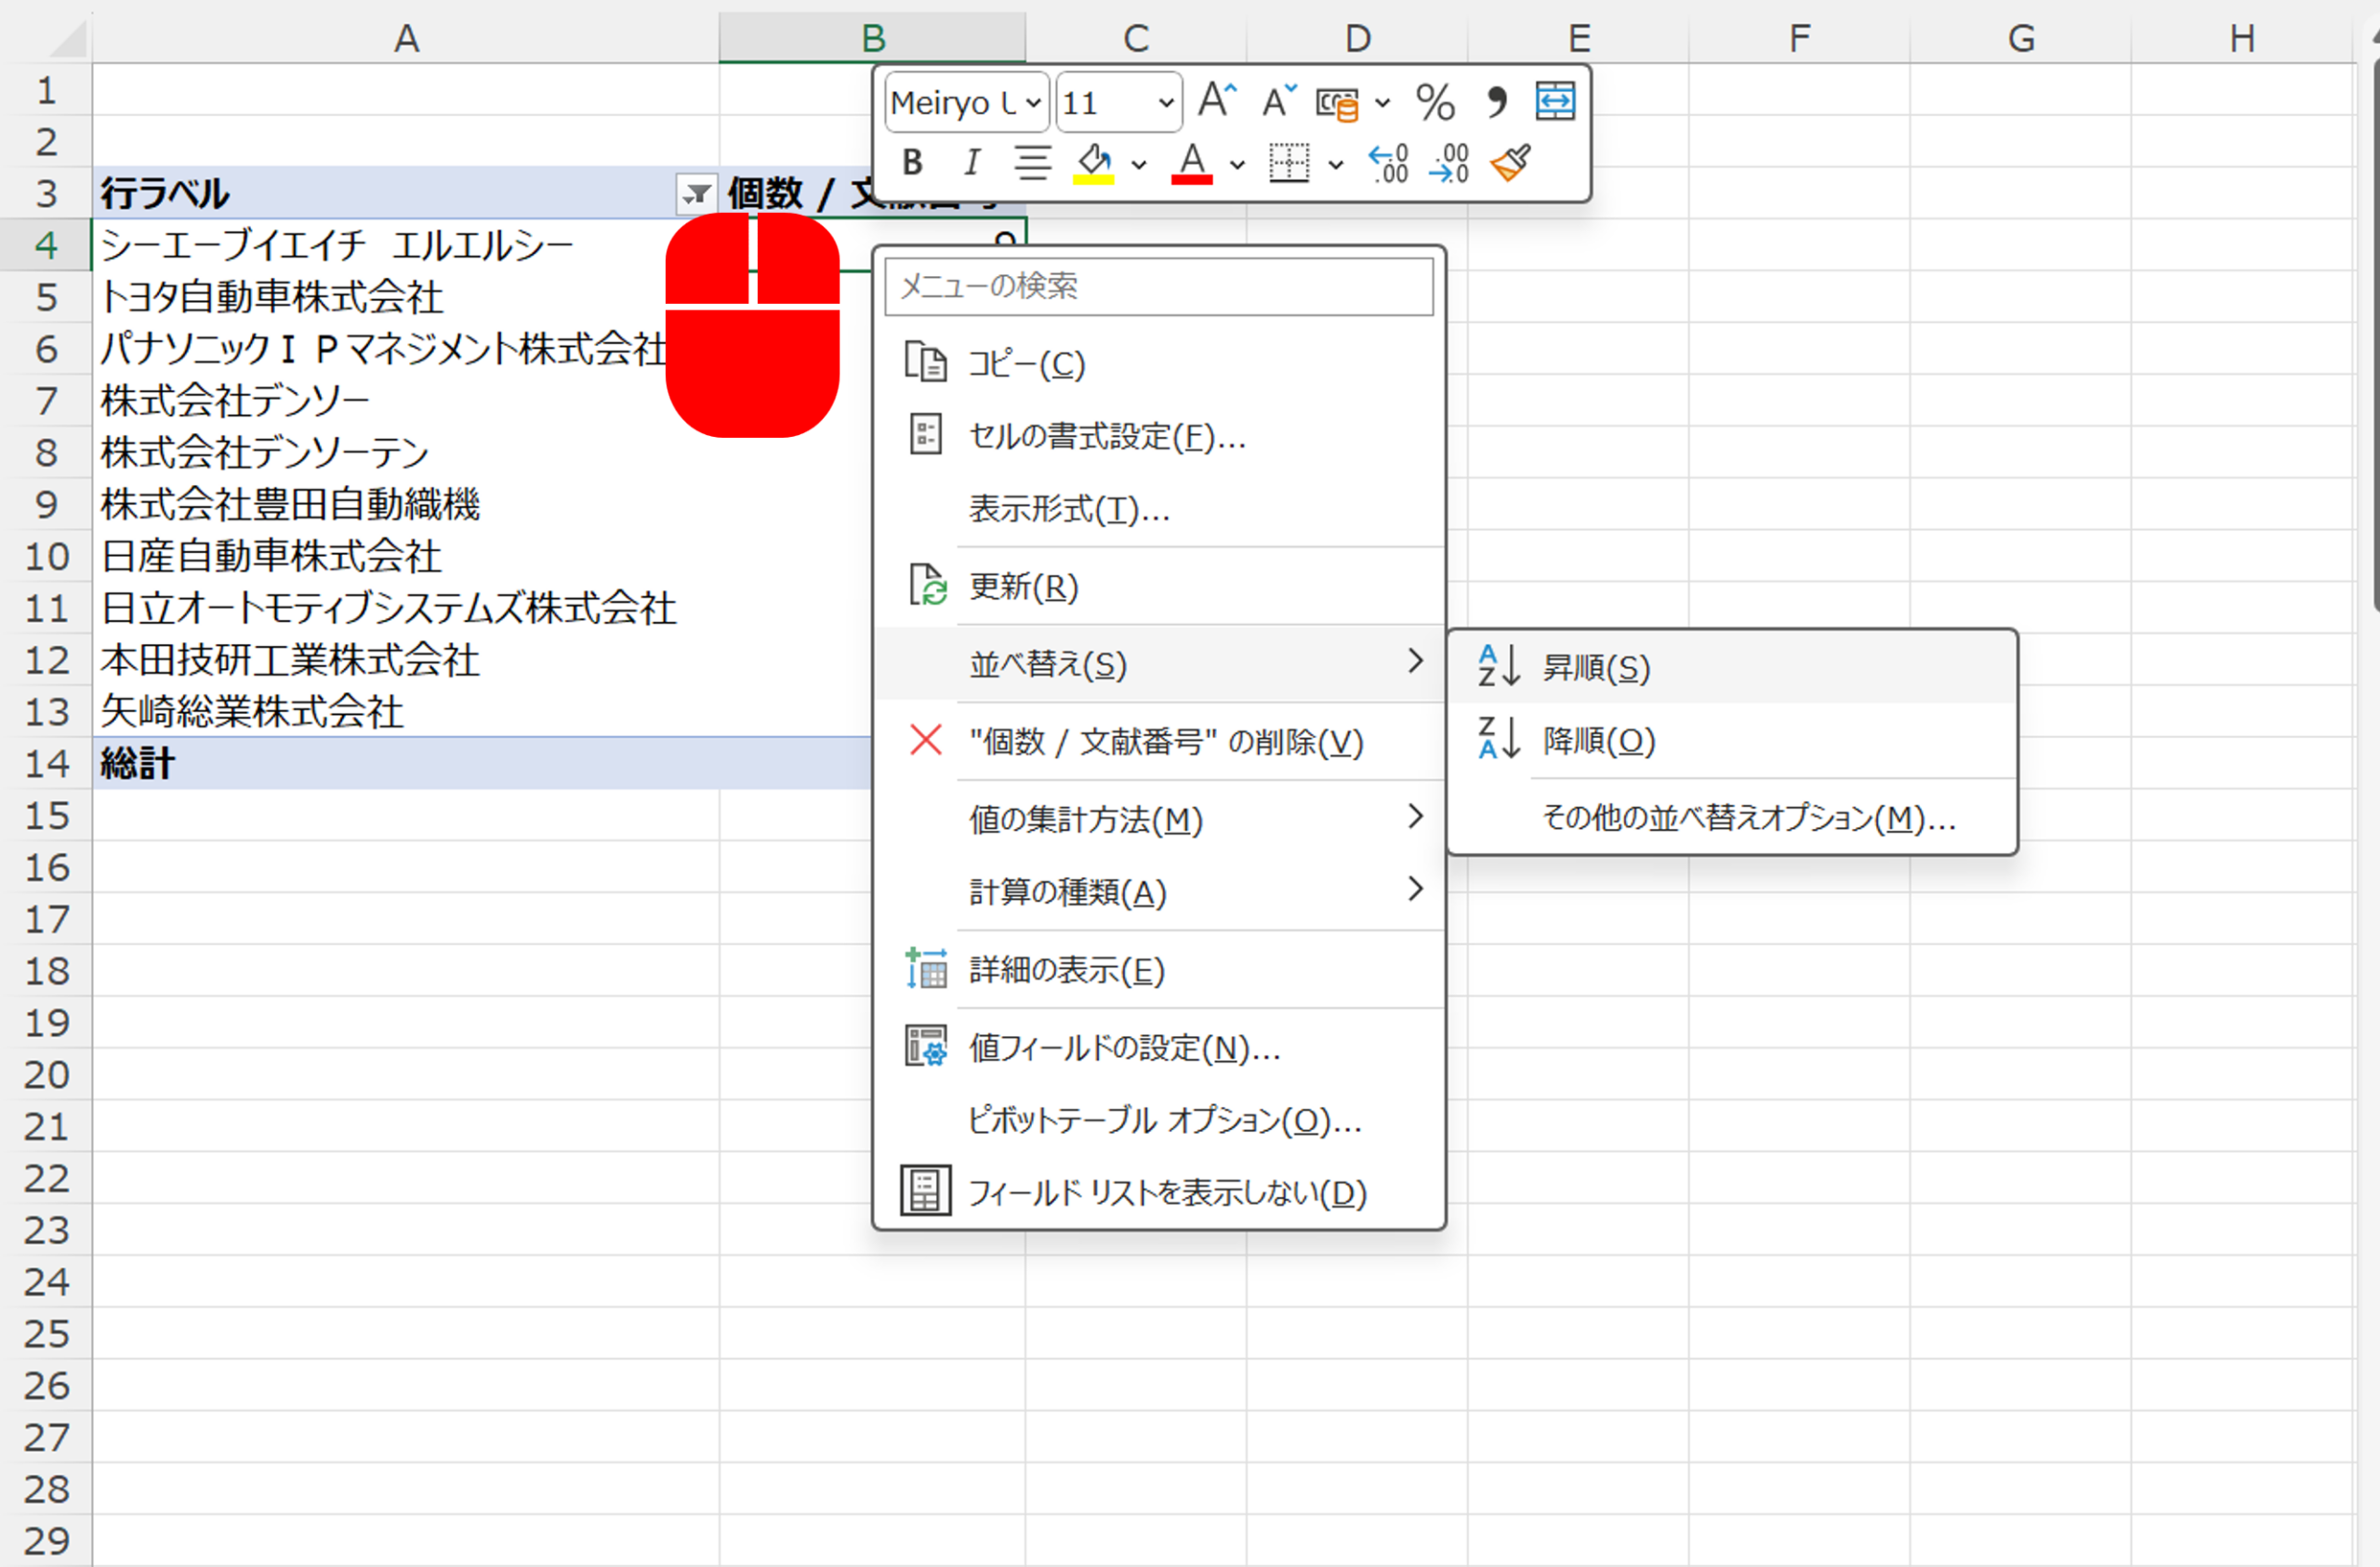This screenshot has height=1567, width=2380.
Task: Click the decrease font size icon
Action: click(1278, 101)
